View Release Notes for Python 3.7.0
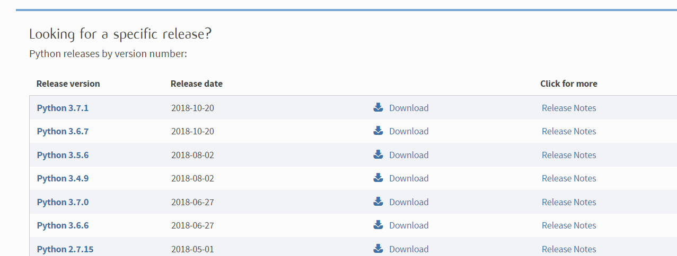Viewport: 677px width, 256px height. pyautogui.click(x=569, y=202)
